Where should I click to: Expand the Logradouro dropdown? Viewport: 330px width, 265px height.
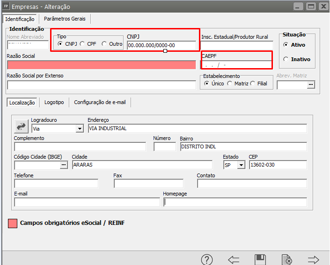79,129
